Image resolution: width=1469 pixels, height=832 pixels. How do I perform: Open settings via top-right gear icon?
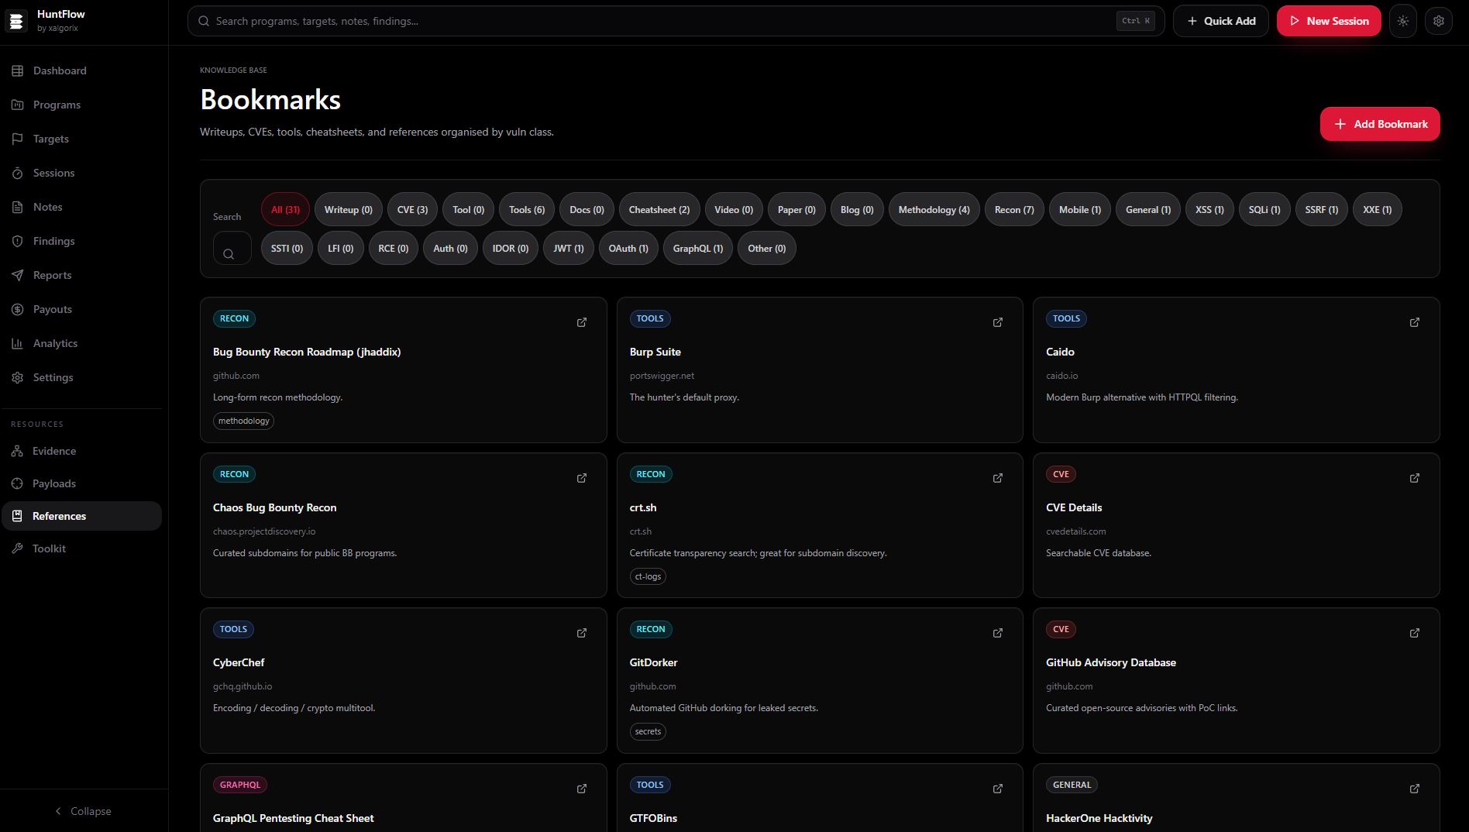coord(1439,21)
